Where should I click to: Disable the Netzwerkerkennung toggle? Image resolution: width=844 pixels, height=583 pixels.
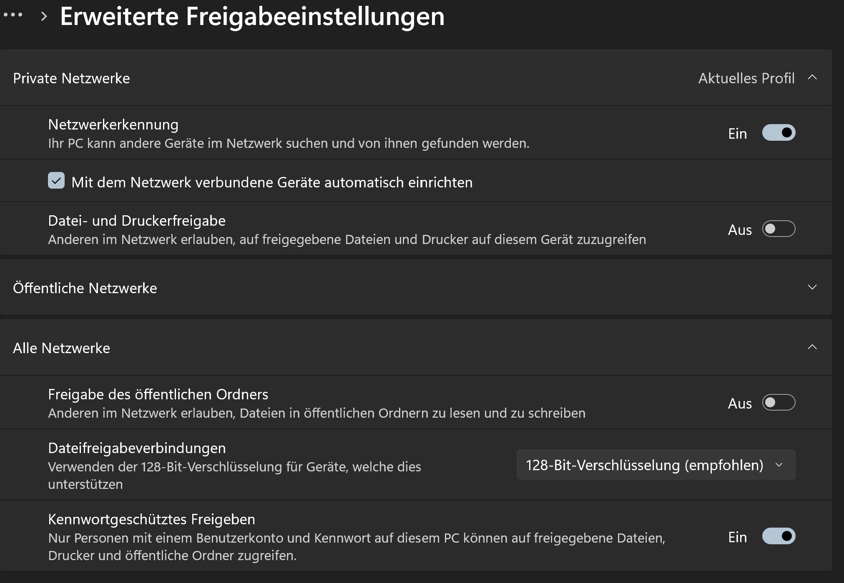(x=778, y=133)
